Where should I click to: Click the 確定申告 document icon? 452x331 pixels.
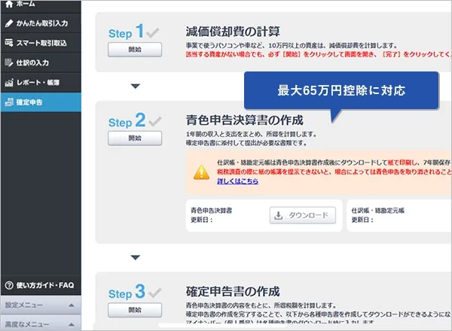point(9,102)
